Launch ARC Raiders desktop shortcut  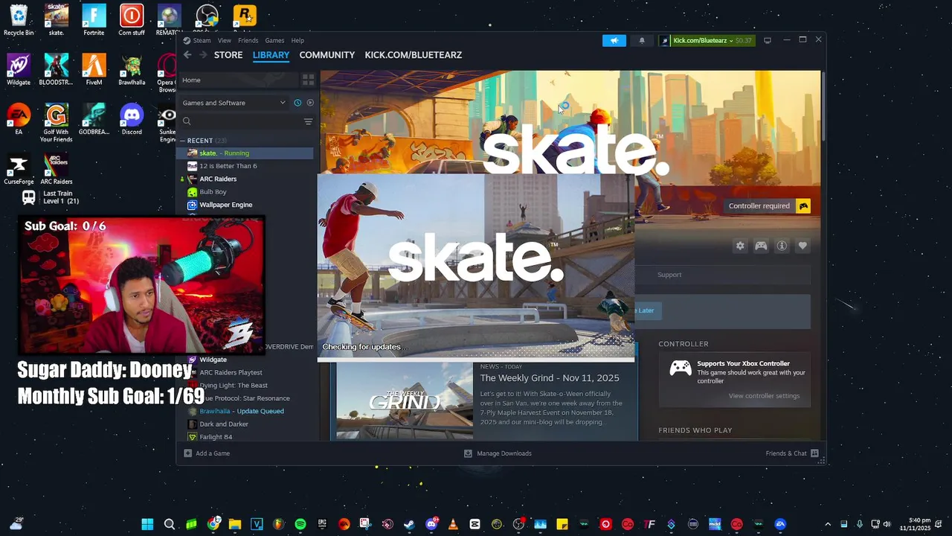57,170
